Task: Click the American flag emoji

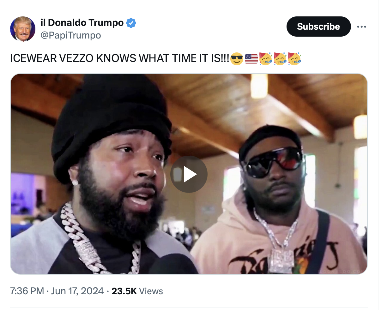Action: click(x=251, y=59)
